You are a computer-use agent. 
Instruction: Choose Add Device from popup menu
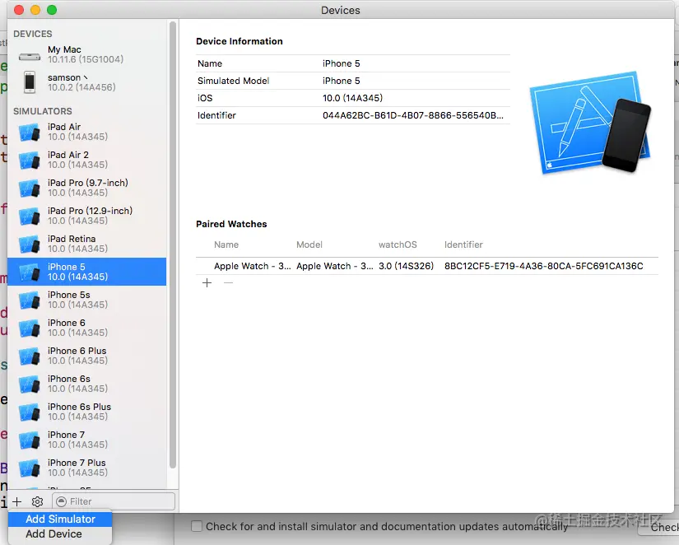(60, 533)
